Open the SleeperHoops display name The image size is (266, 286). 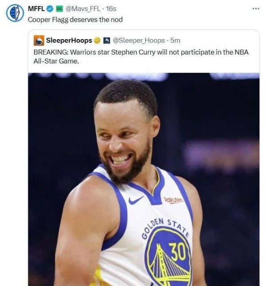tap(69, 40)
